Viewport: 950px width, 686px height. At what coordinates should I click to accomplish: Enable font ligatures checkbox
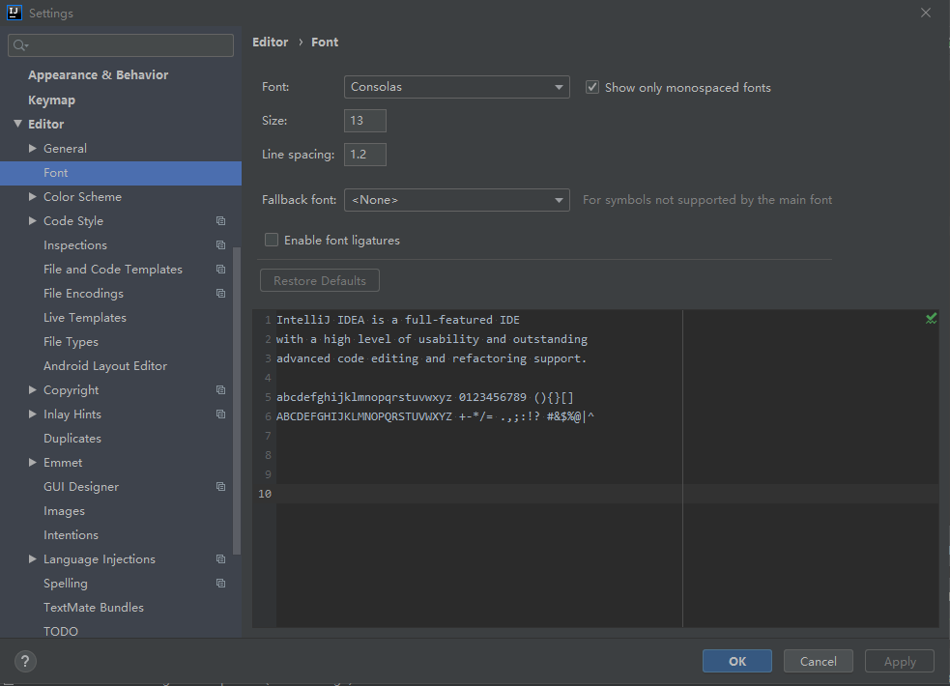click(272, 240)
